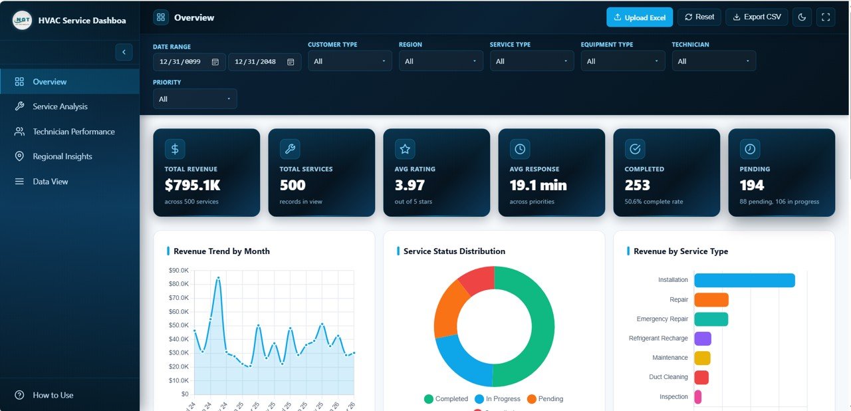
Task: Toggle the Completed legend in the donut chart
Action: point(445,398)
